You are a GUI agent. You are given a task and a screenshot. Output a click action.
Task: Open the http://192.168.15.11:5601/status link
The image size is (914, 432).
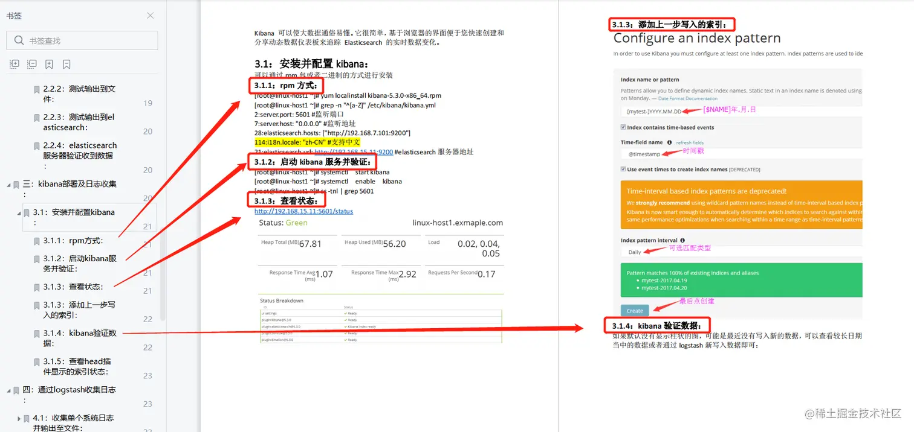coord(303,211)
